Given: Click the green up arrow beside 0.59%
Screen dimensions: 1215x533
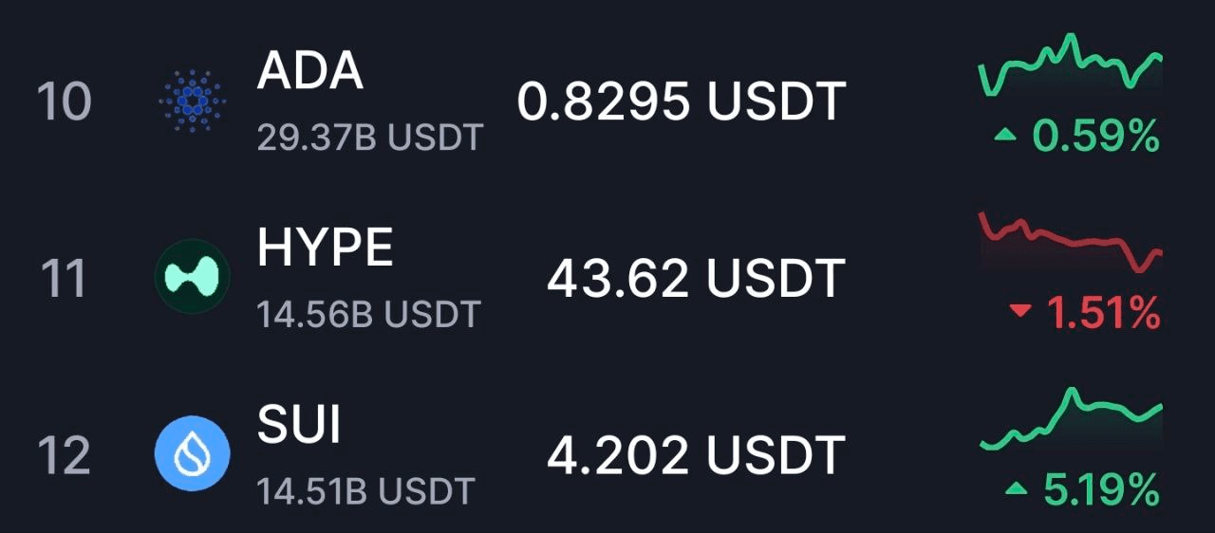Looking at the screenshot, I should click(1005, 137).
